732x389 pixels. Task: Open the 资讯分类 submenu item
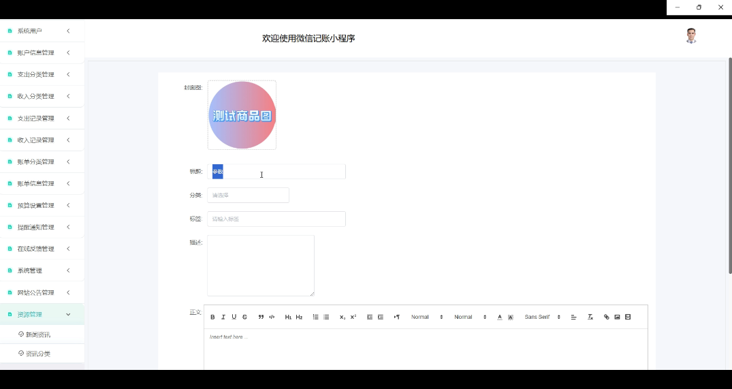42,354
